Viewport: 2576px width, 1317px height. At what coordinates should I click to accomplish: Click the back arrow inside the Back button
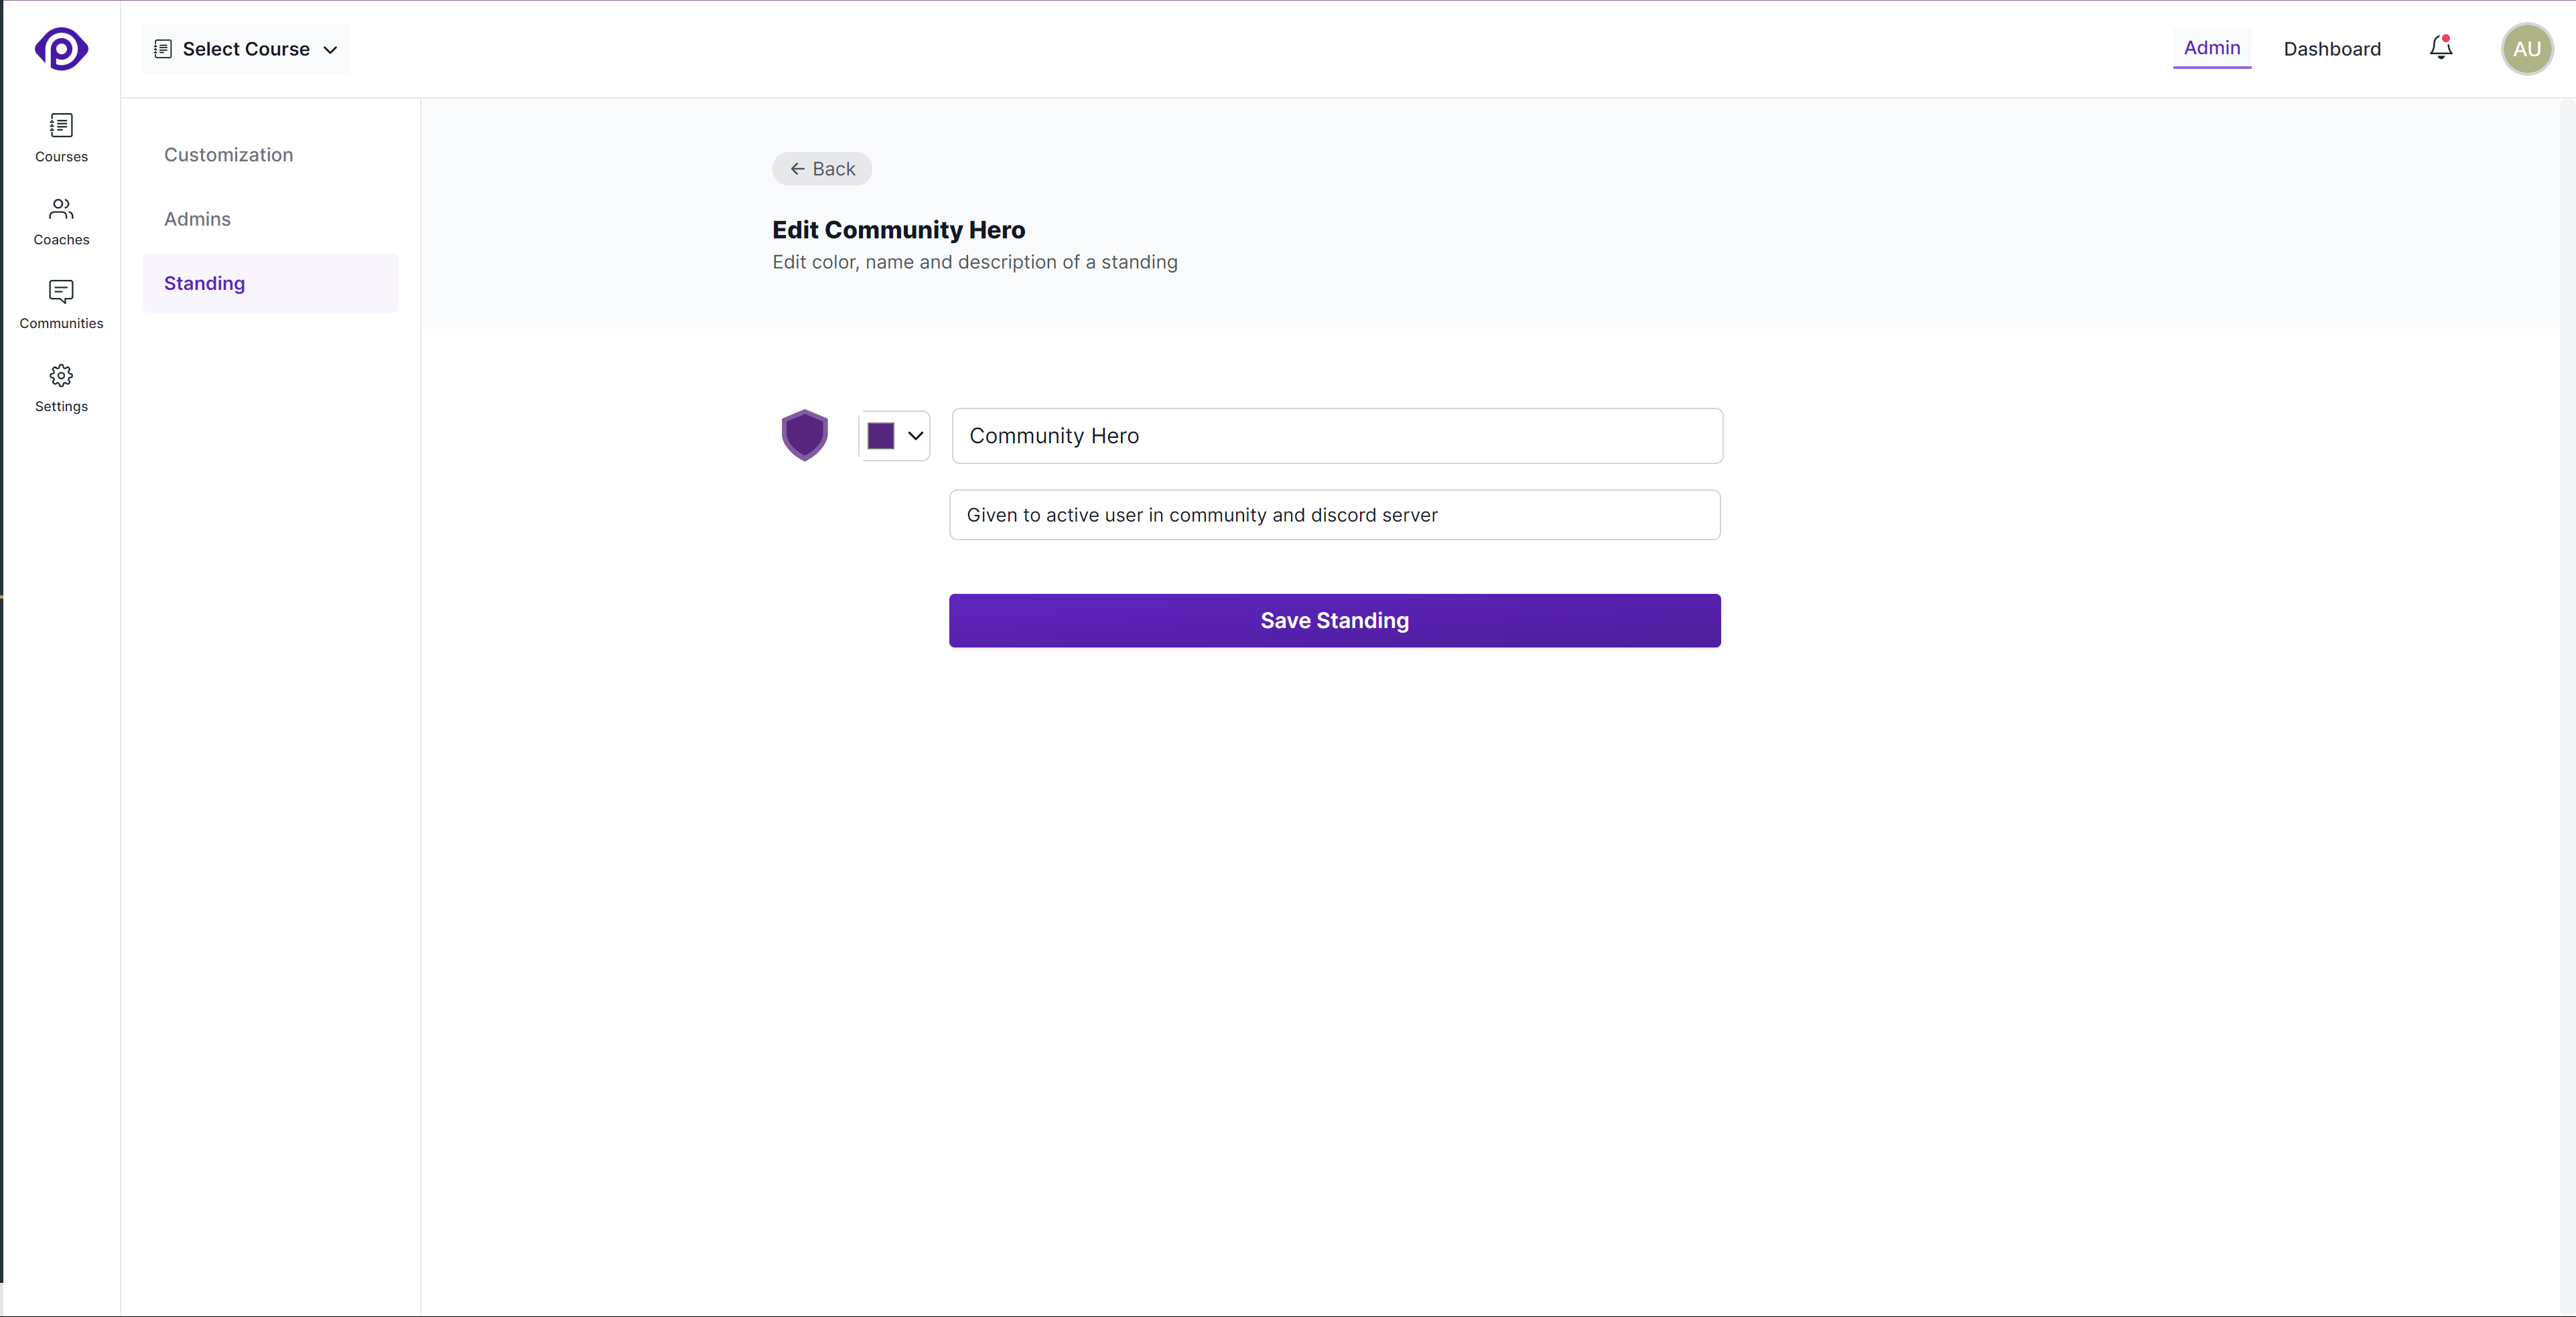pyautogui.click(x=797, y=169)
